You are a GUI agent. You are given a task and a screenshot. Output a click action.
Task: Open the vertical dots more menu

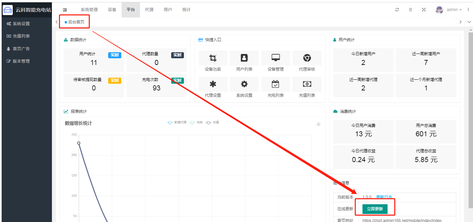coord(468,10)
